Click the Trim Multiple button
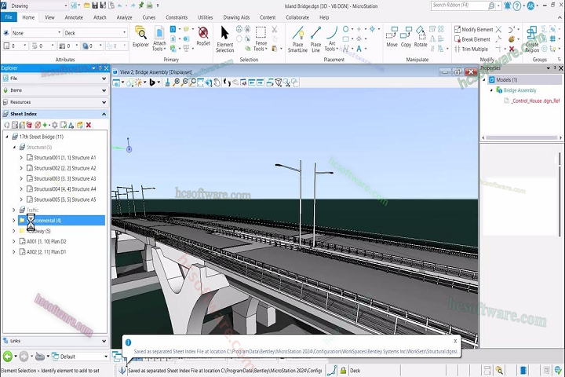This screenshot has width=565, height=377. [x=472, y=49]
